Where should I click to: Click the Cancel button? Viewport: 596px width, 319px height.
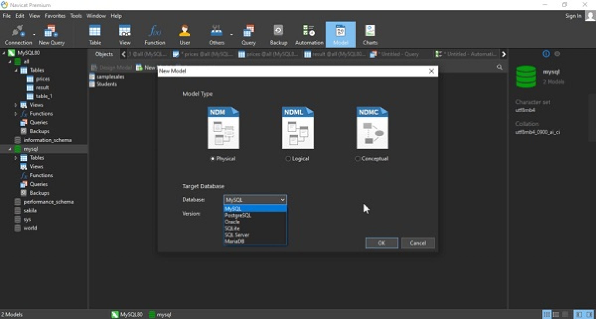tap(418, 243)
